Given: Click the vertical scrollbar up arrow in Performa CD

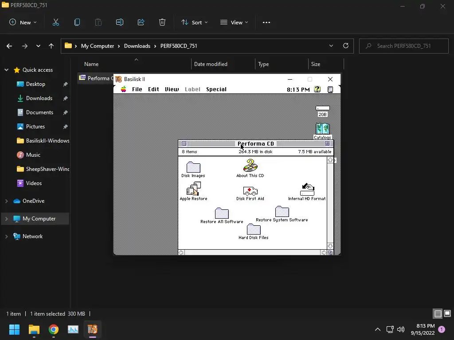Looking at the screenshot, I should pos(330,160).
